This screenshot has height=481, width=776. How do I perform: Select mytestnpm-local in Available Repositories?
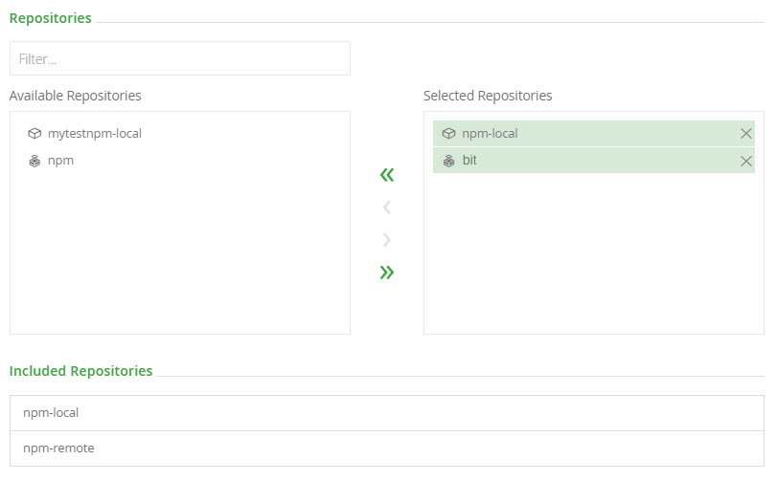pos(94,134)
